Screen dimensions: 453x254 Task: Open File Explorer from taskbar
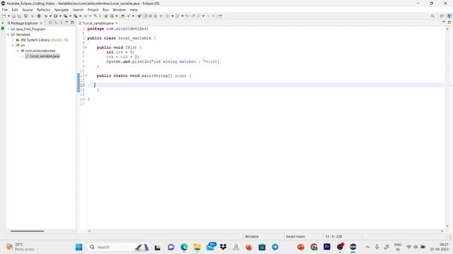click(197, 247)
